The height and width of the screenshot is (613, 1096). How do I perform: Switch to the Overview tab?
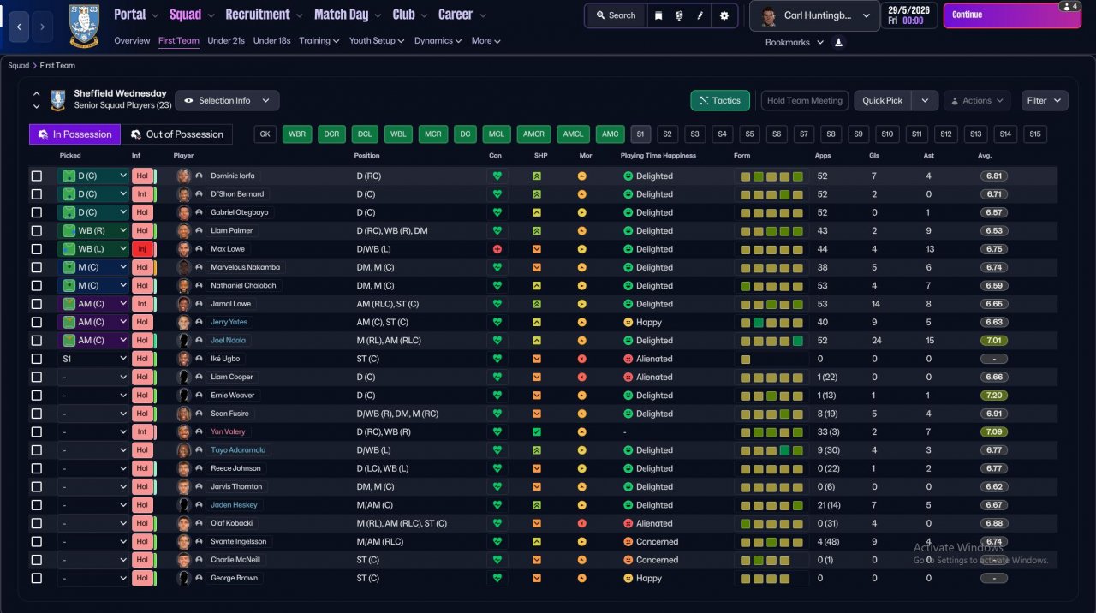tap(132, 40)
